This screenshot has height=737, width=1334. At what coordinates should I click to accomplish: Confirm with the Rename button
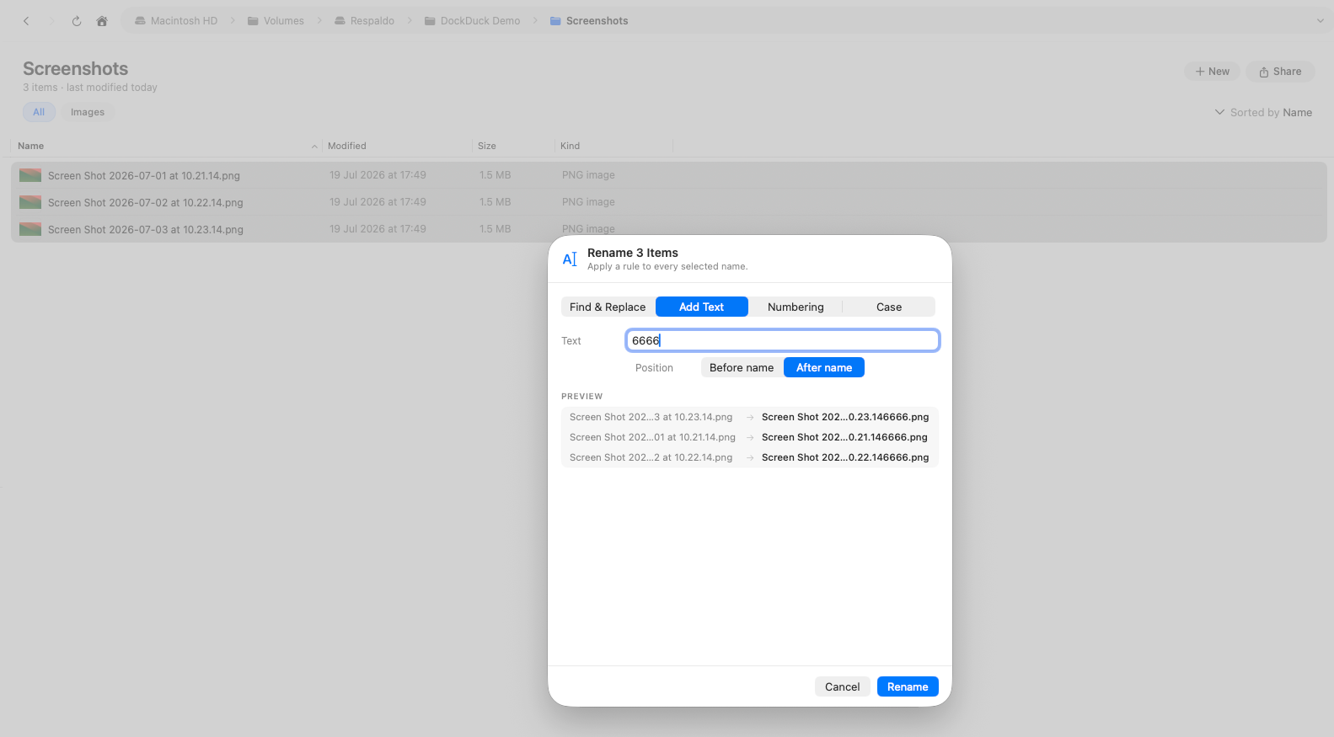coord(908,687)
